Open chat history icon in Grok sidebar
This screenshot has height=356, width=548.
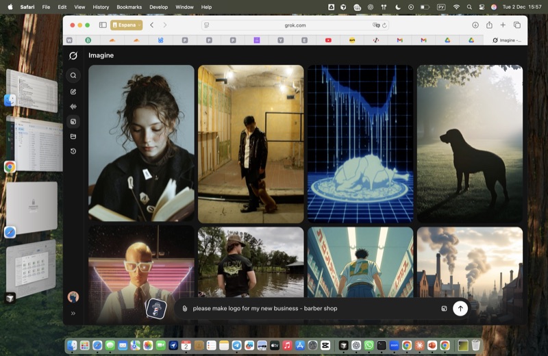pos(73,151)
